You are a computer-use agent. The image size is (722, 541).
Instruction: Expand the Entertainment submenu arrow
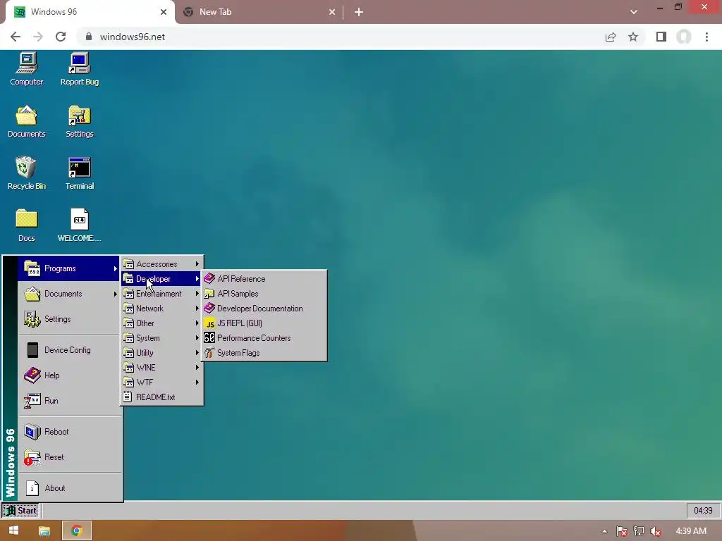coord(197,294)
